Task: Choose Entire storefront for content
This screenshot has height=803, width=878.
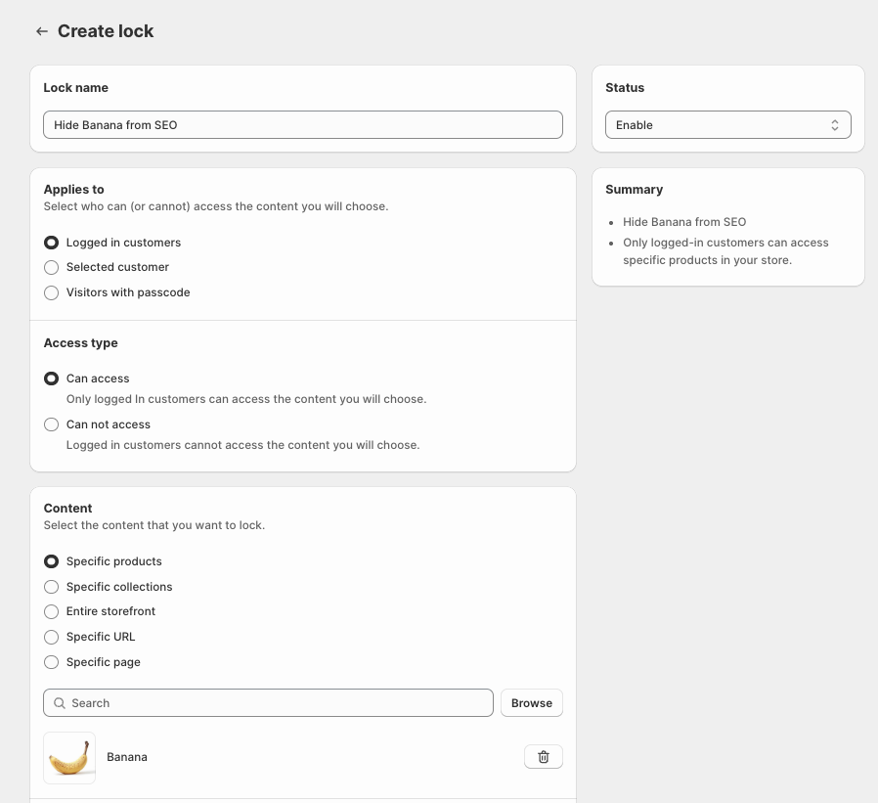Action: 51,611
